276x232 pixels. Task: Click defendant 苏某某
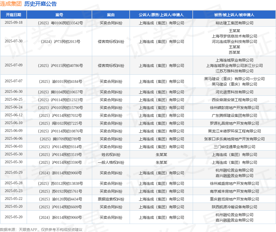(234, 52)
